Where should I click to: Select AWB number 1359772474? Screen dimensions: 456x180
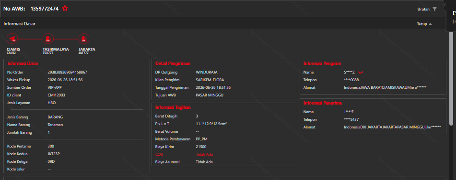pyautogui.click(x=45, y=9)
